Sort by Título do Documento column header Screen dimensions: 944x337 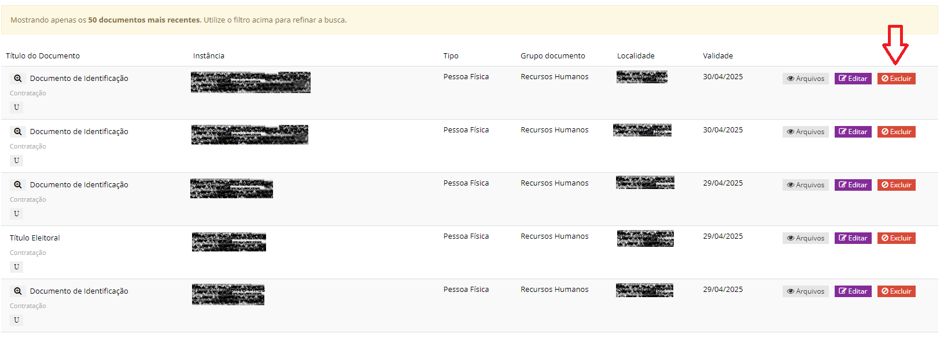pyautogui.click(x=43, y=56)
